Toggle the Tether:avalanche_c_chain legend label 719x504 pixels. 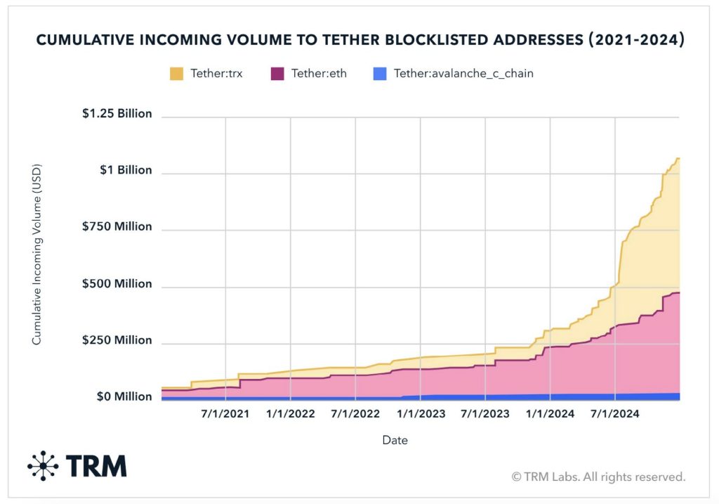[x=463, y=73]
